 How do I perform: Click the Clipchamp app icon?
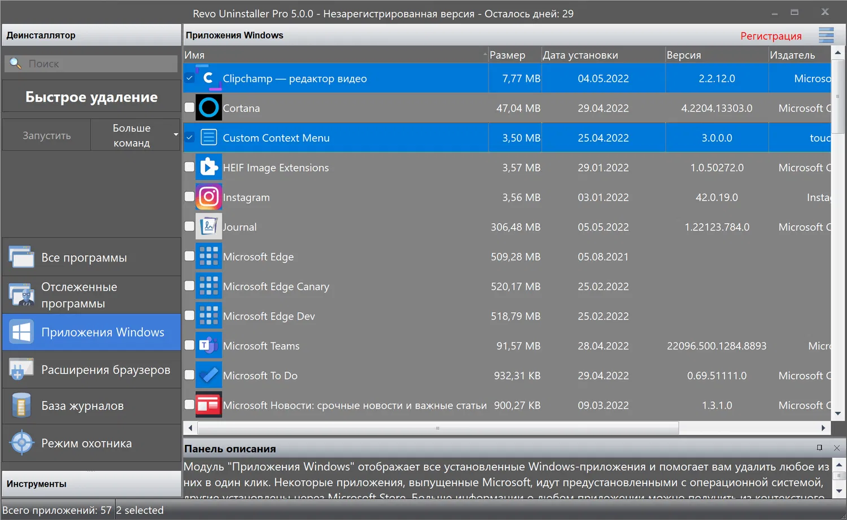[x=208, y=78]
